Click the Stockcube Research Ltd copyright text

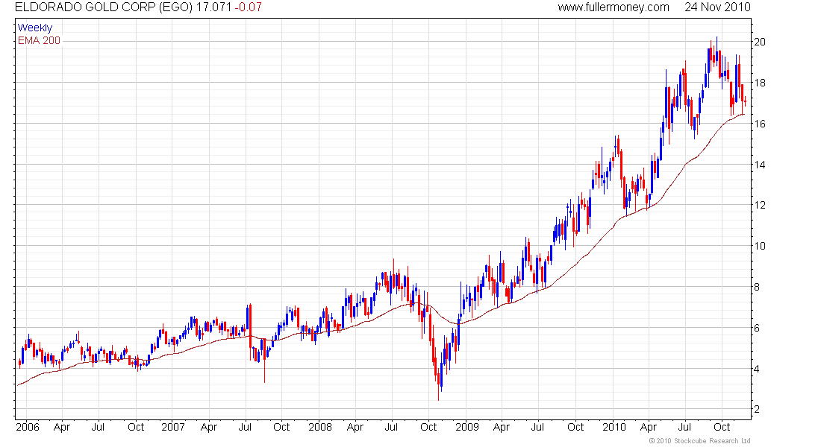coord(699,441)
